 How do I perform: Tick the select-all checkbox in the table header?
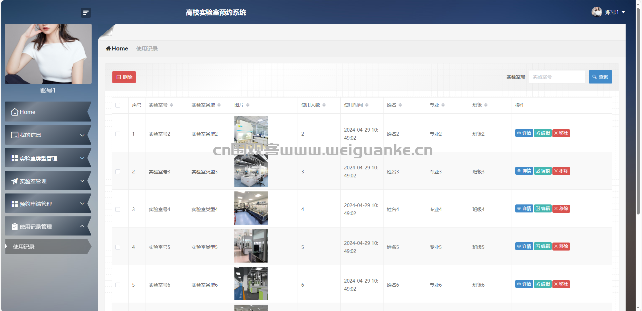pyautogui.click(x=118, y=105)
